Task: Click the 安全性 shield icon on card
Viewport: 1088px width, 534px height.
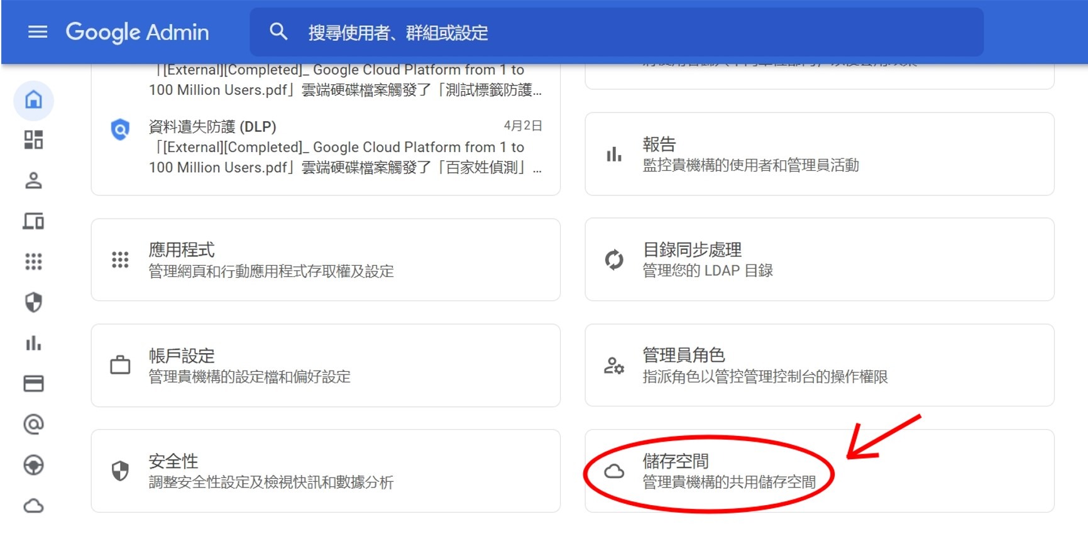Action: tap(120, 471)
